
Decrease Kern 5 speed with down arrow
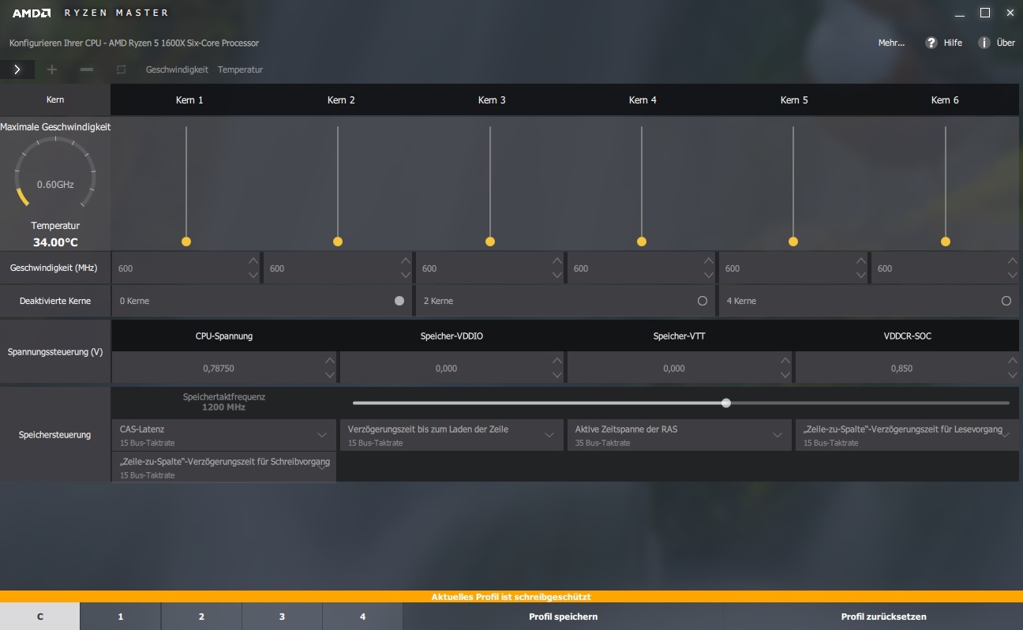coord(861,275)
